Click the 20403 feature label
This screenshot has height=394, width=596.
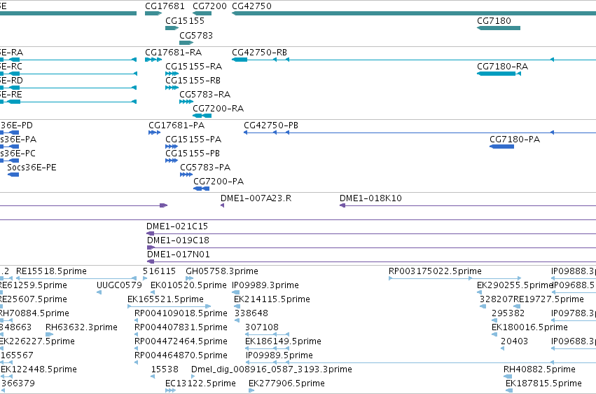[514, 341]
